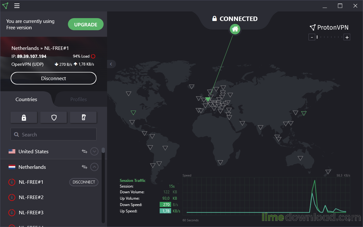Select server NL-FREE#2
Image resolution: width=363 pixels, height=227 pixels.
(x=31, y=197)
